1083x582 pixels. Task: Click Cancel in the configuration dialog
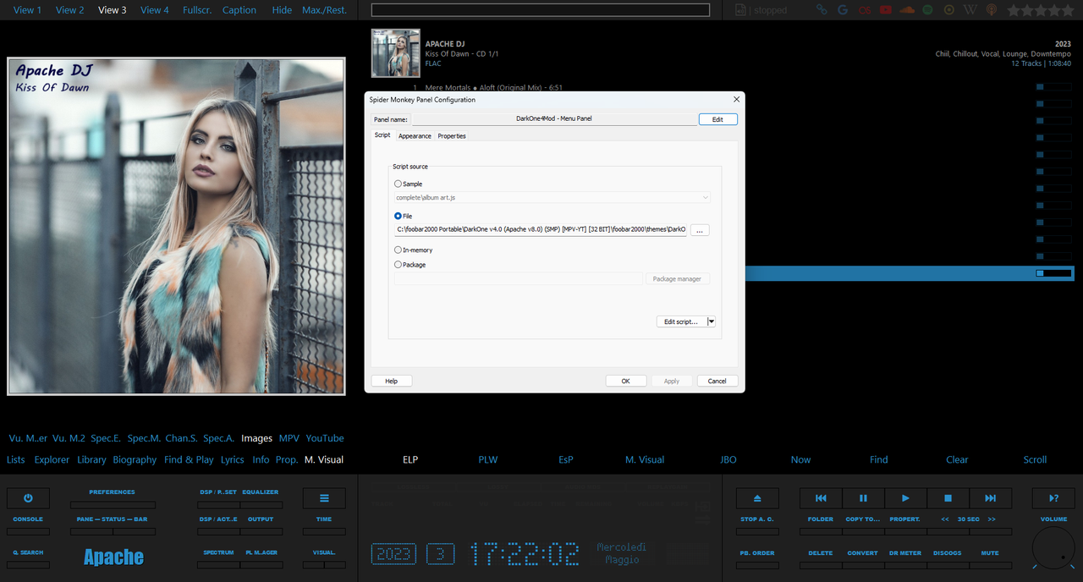[717, 381]
